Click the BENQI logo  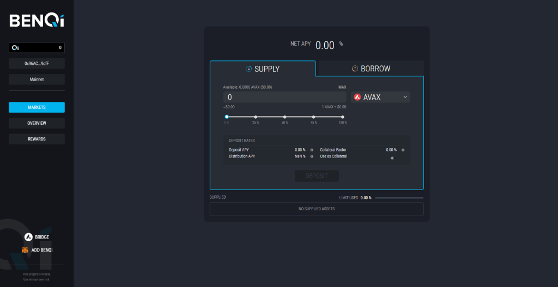(x=37, y=21)
